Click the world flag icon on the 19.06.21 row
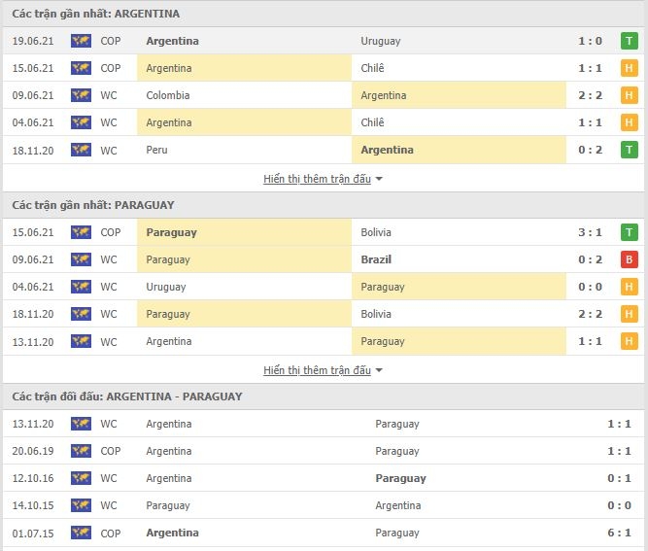The image size is (648, 551). click(x=81, y=41)
